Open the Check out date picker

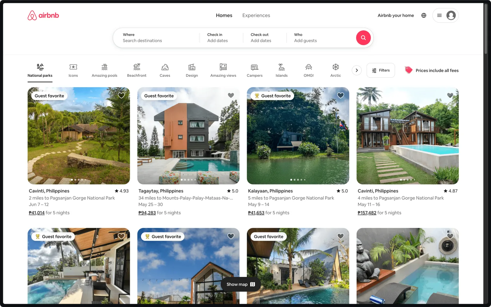(265, 38)
